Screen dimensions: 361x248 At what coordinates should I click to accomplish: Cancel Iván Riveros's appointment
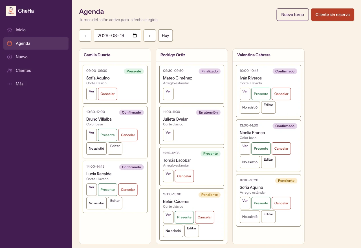[x=281, y=94]
